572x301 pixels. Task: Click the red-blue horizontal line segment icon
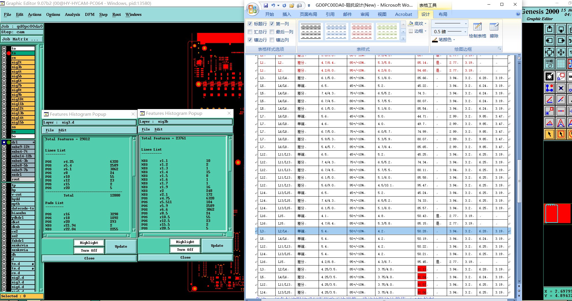point(561,111)
